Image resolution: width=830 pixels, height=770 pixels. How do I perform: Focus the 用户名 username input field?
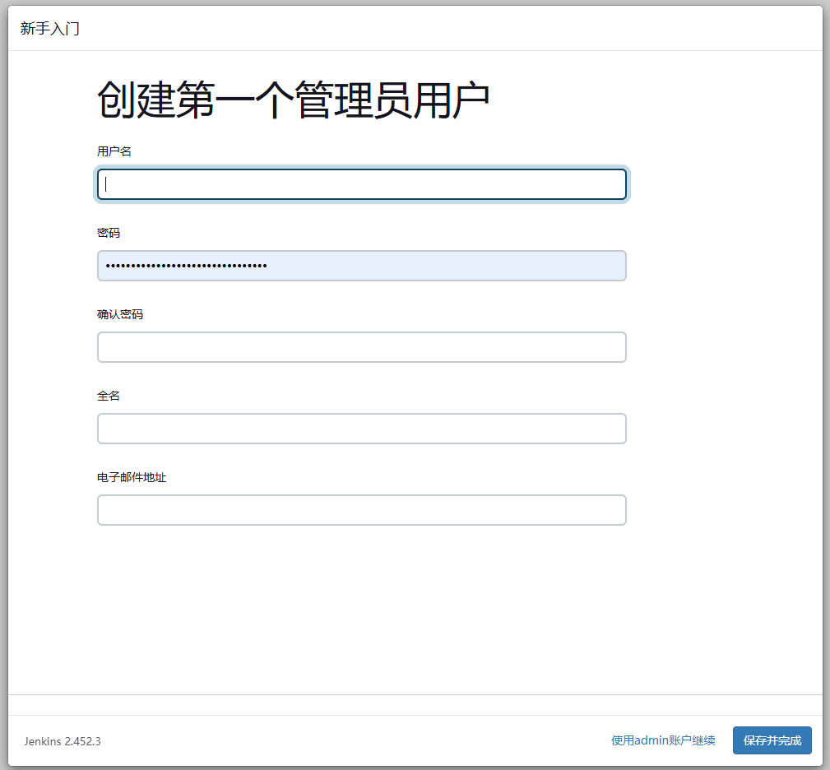pyautogui.click(x=362, y=184)
